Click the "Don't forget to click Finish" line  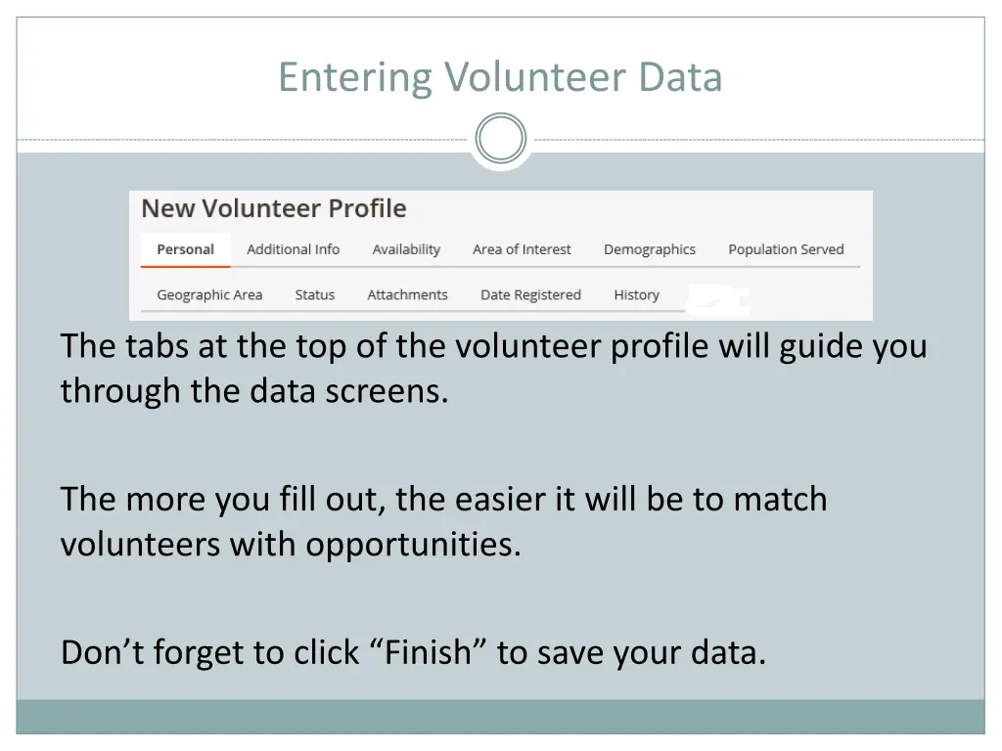(413, 651)
